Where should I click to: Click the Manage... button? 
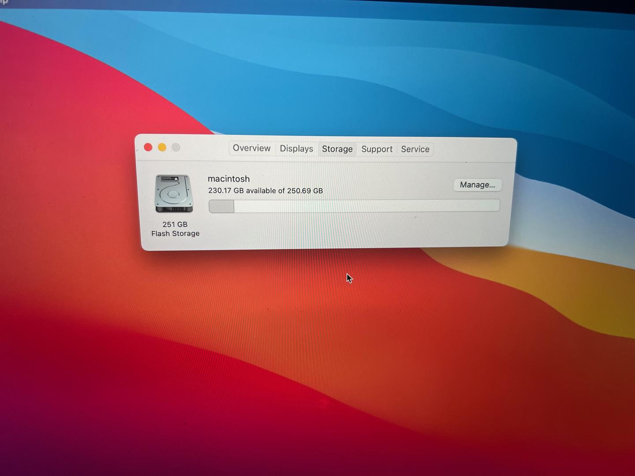(477, 185)
